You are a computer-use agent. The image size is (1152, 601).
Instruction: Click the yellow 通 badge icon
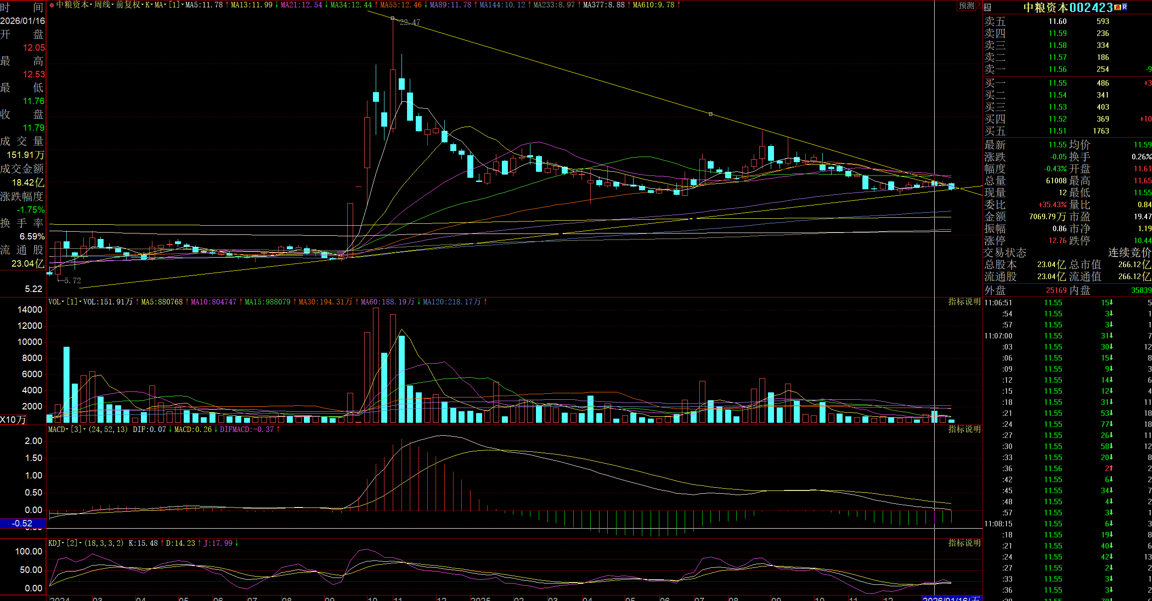1117,7
